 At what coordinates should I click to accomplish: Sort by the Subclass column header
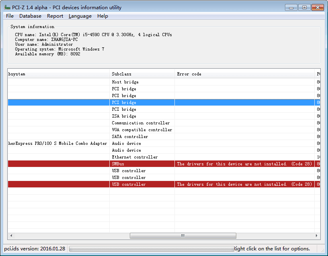142,74
